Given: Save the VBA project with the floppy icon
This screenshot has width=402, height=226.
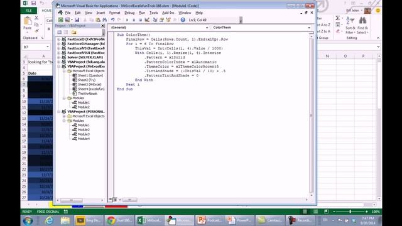Looking at the screenshot, I should 77,19.
